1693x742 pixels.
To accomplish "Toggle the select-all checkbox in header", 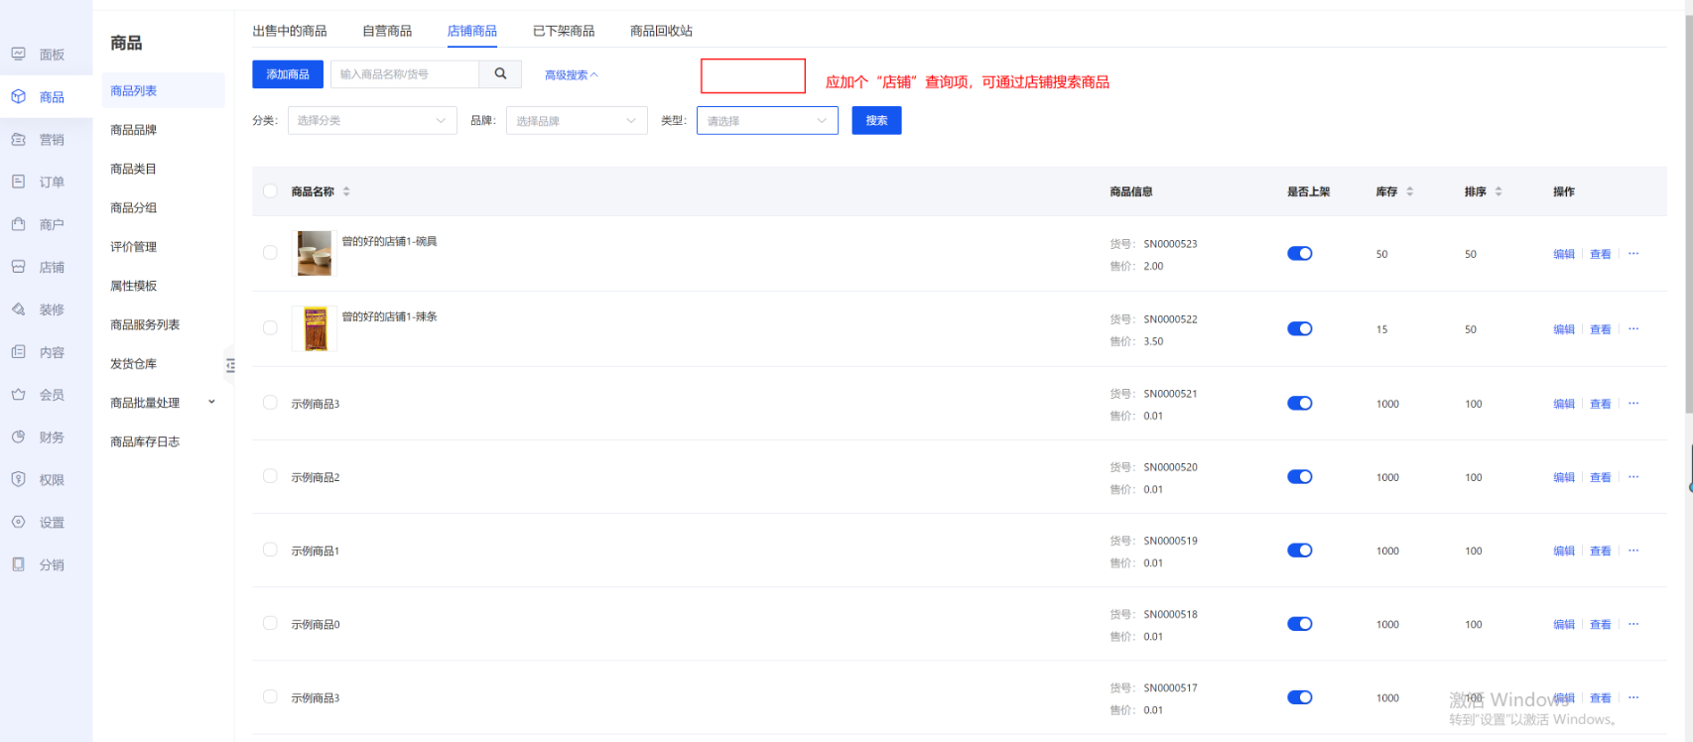I will coord(270,191).
